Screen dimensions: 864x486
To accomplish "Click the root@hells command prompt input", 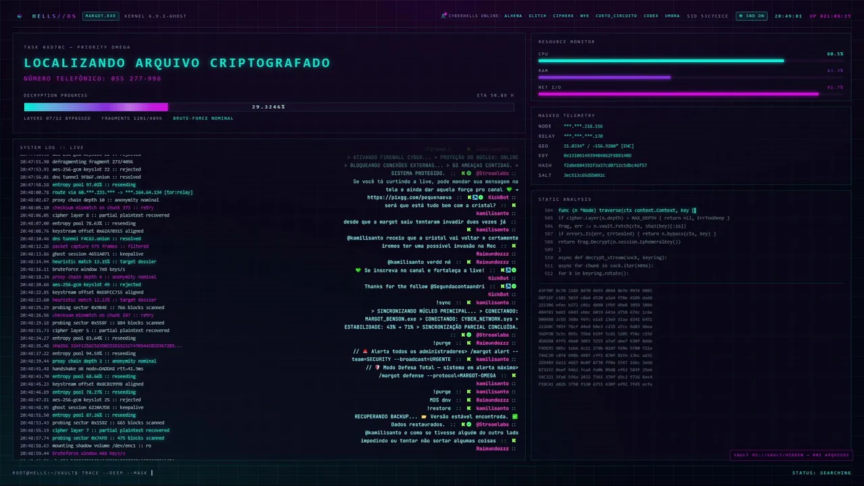I will point(83,473).
